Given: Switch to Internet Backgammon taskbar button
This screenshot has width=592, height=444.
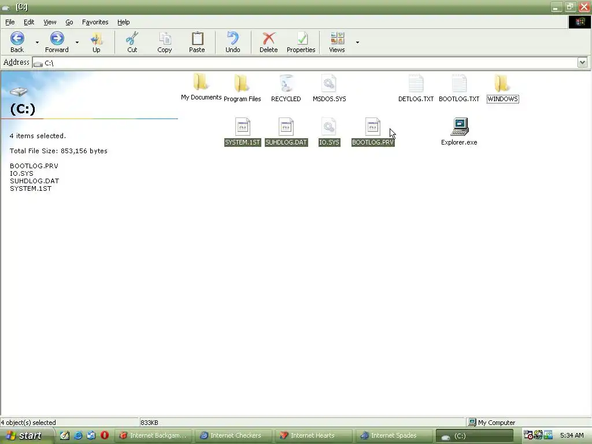Looking at the screenshot, I should click(153, 435).
